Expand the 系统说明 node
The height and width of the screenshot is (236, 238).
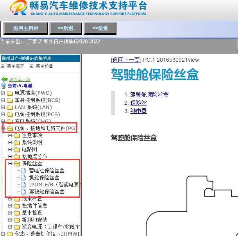tap(10, 142)
